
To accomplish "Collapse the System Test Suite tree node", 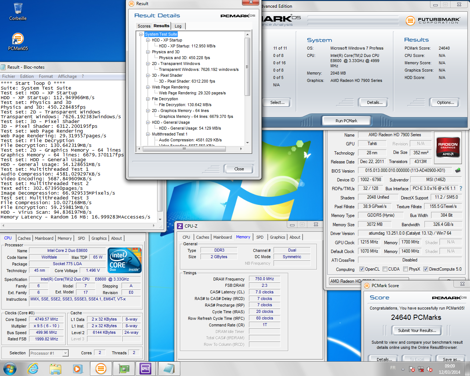I will 141,34.
